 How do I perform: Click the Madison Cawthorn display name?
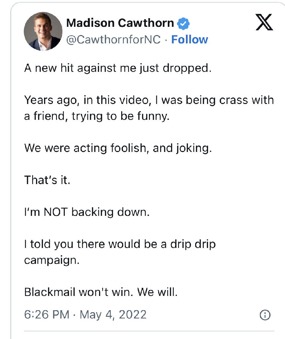tap(120, 23)
